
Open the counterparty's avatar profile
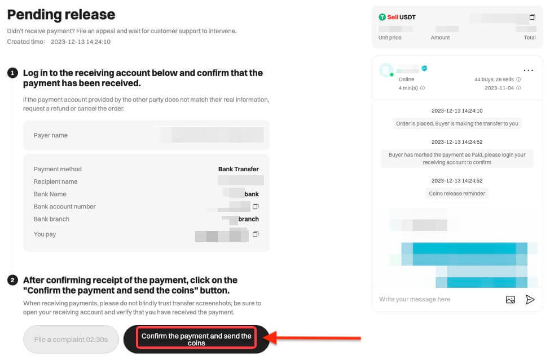(386, 70)
